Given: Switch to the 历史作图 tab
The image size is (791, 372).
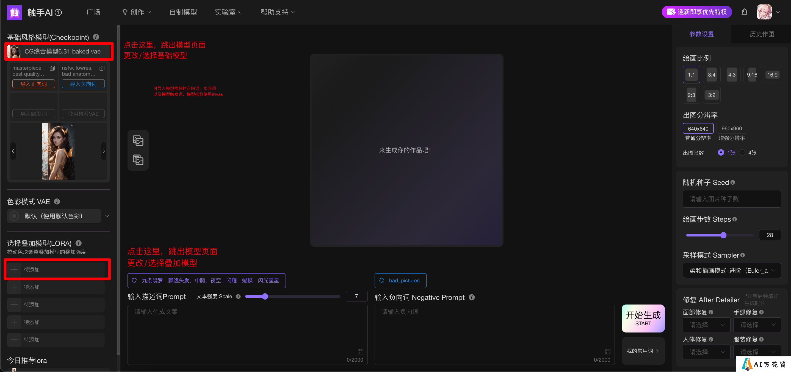Looking at the screenshot, I should pyautogui.click(x=762, y=34).
